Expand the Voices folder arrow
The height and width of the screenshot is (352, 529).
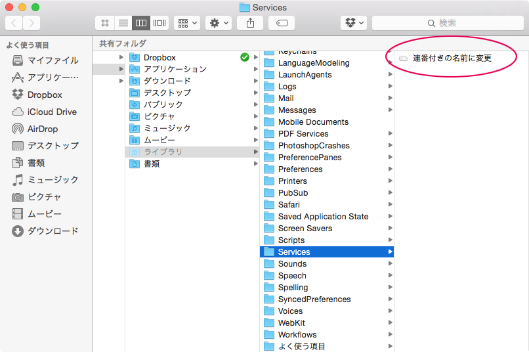pos(390,311)
